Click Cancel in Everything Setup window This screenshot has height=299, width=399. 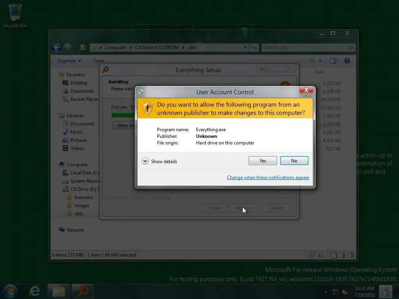276,208
